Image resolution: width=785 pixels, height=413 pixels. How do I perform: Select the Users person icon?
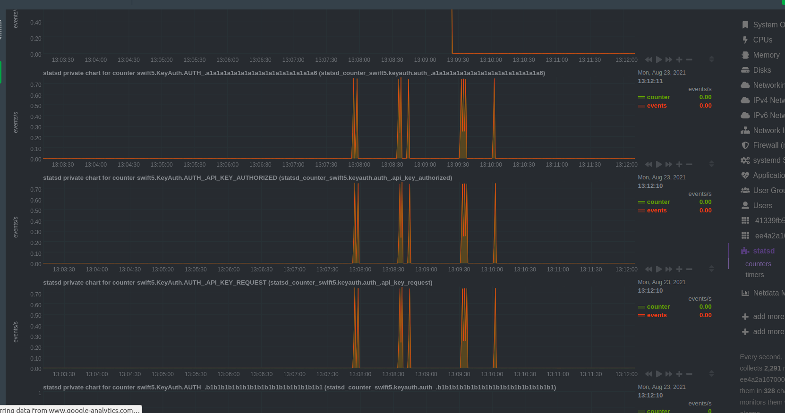[745, 206]
